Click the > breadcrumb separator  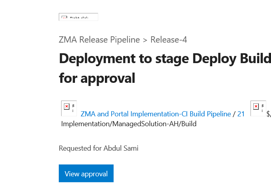pos(145,40)
